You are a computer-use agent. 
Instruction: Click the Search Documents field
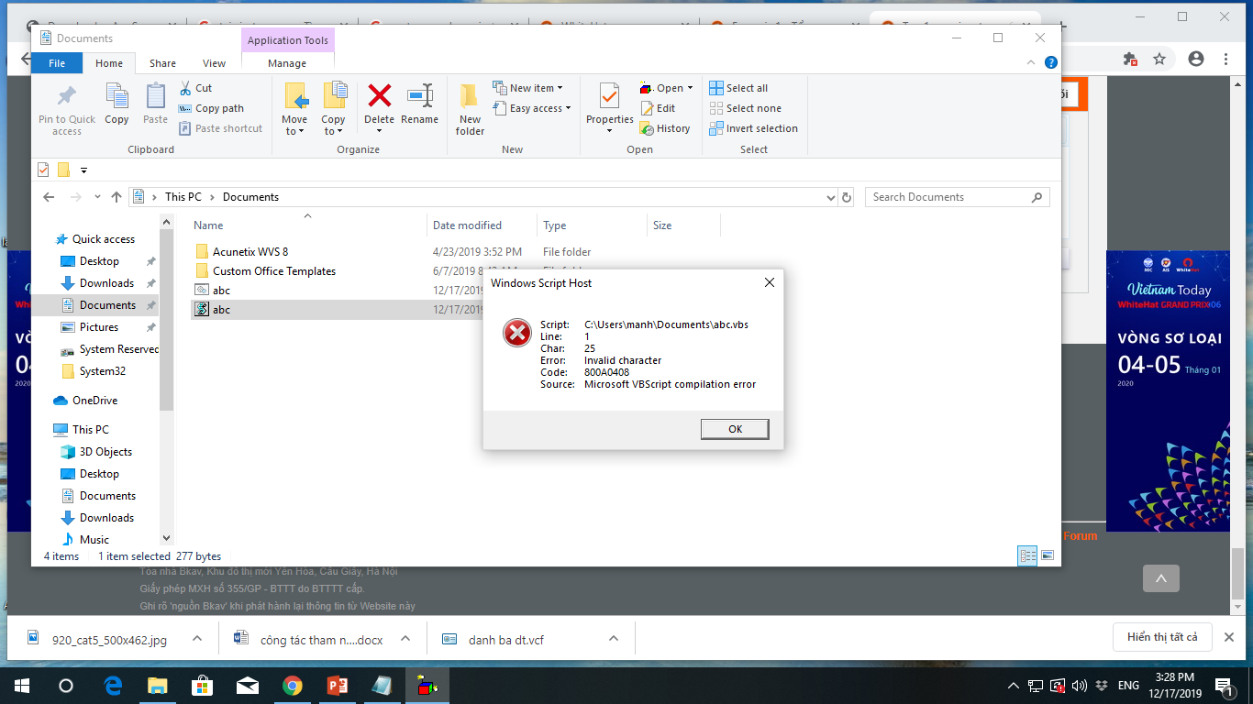(949, 197)
